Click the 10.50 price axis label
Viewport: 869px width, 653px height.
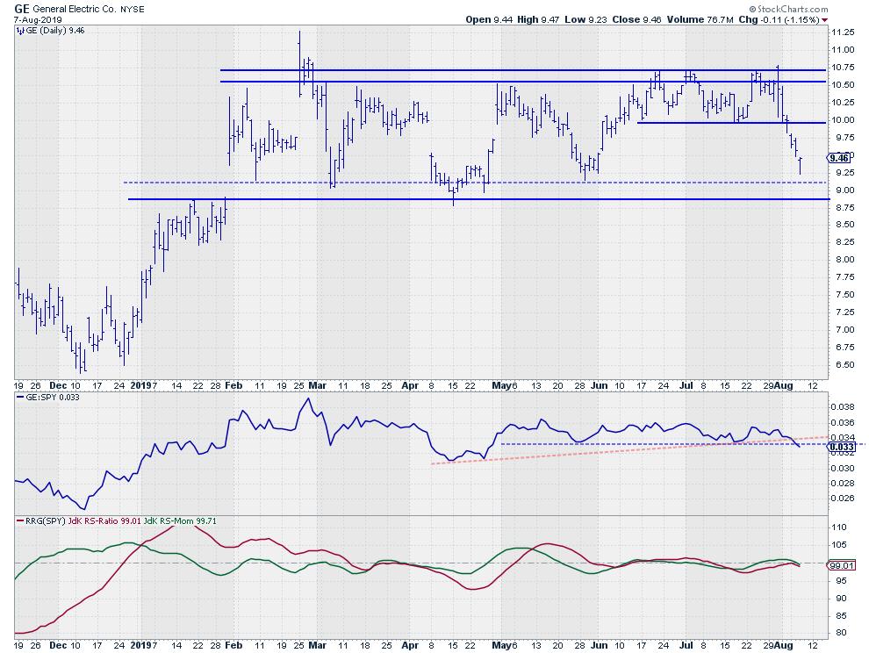coord(843,85)
